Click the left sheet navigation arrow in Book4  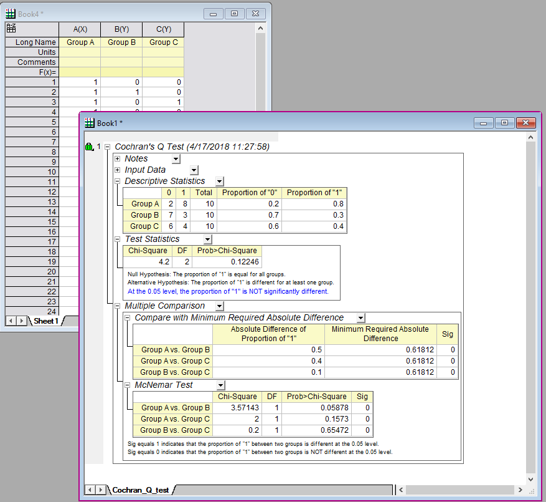pyautogui.click(x=11, y=321)
